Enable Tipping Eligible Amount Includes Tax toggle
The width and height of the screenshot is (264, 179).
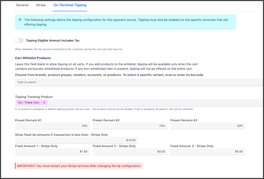click(x=19, y=41)
